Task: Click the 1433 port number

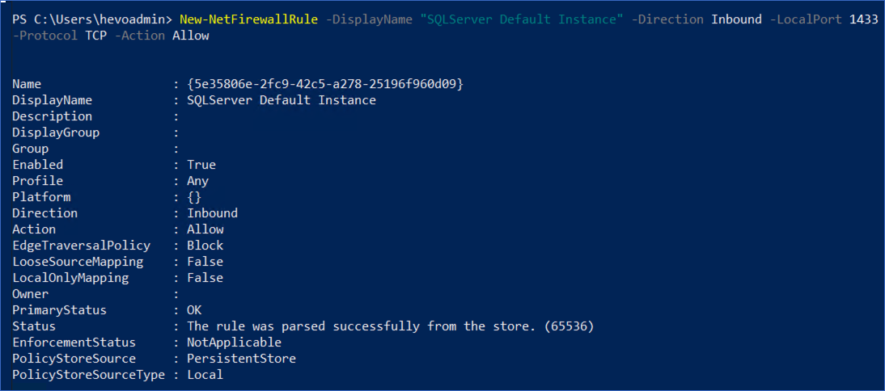Action: point(864,19)
